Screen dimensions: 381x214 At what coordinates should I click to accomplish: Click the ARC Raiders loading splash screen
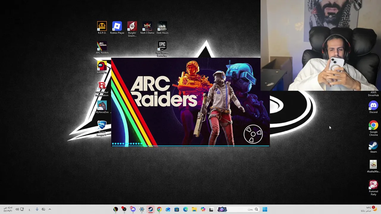[x=190, y=102]
